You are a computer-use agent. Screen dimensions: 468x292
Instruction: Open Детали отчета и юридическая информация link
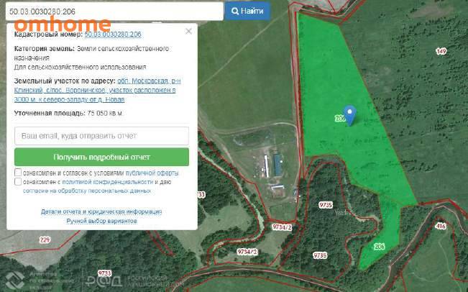click(x=101, y=211)
